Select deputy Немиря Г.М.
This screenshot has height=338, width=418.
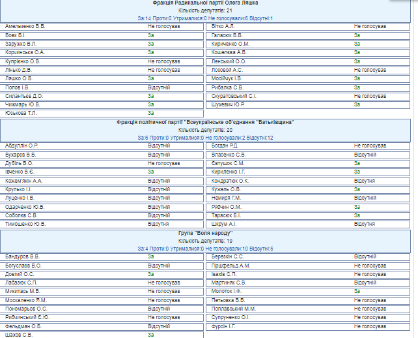[227, 198]
